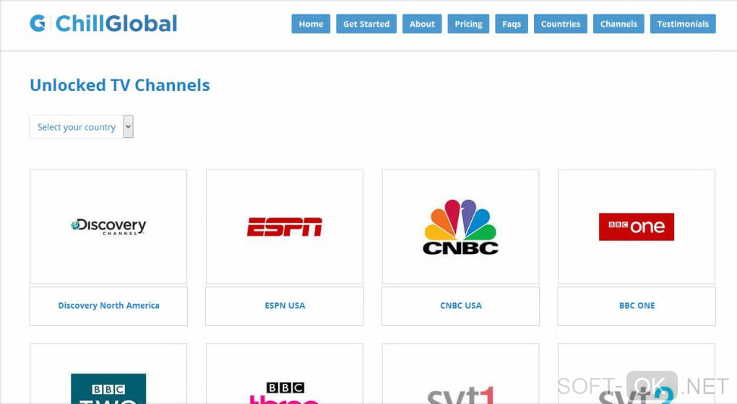Screen dimensions: 737x404
Task: Click the country dropdown arrow
Action: click(x=129, y=127)
